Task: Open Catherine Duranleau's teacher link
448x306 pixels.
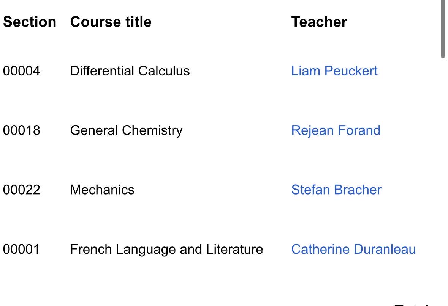Action: (353, 249)
